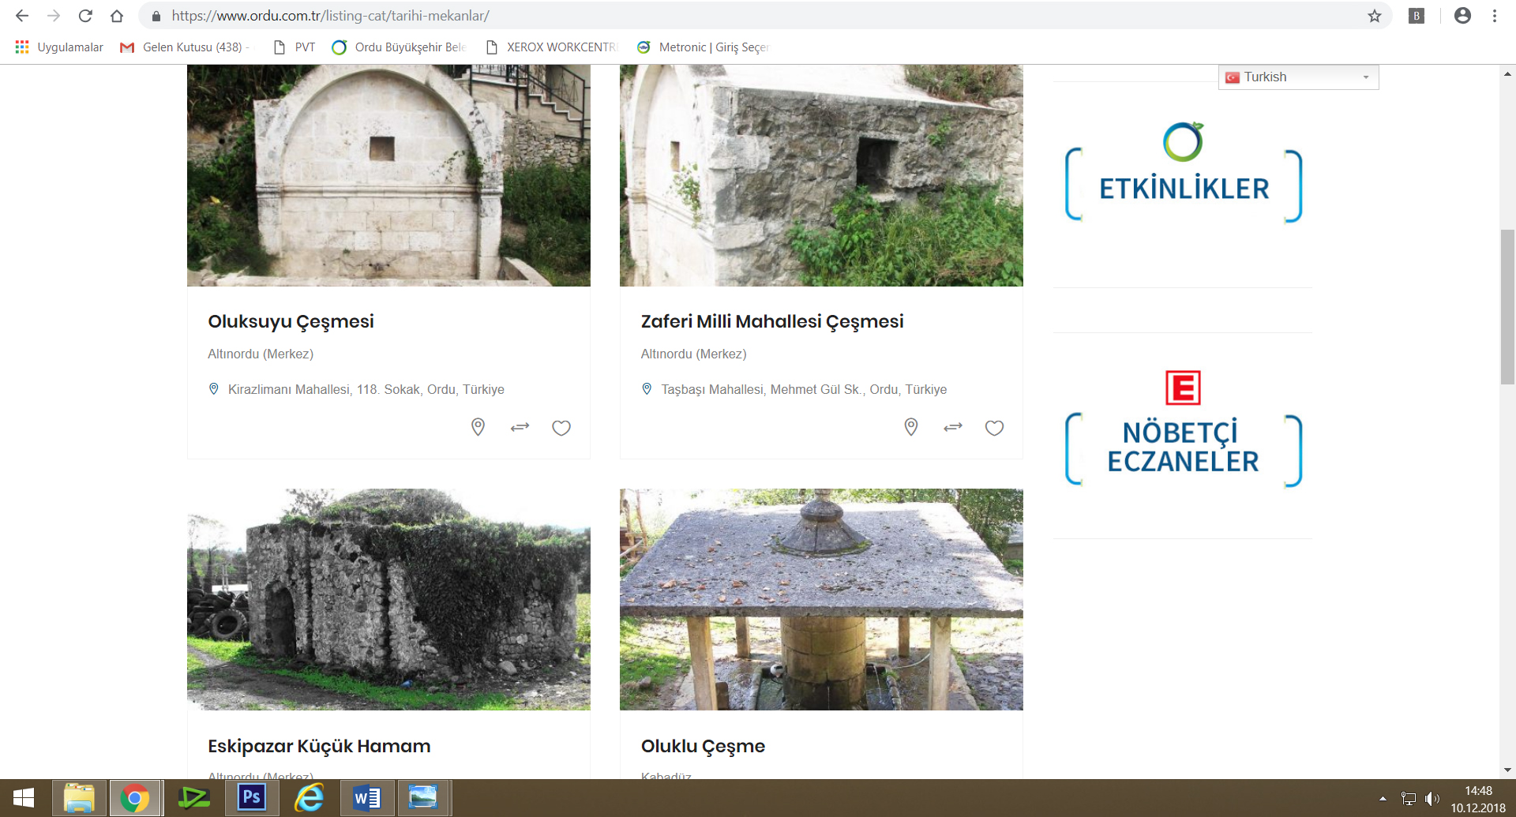
Task: Reload the page with the refresh button
Action: click(85, 16)
